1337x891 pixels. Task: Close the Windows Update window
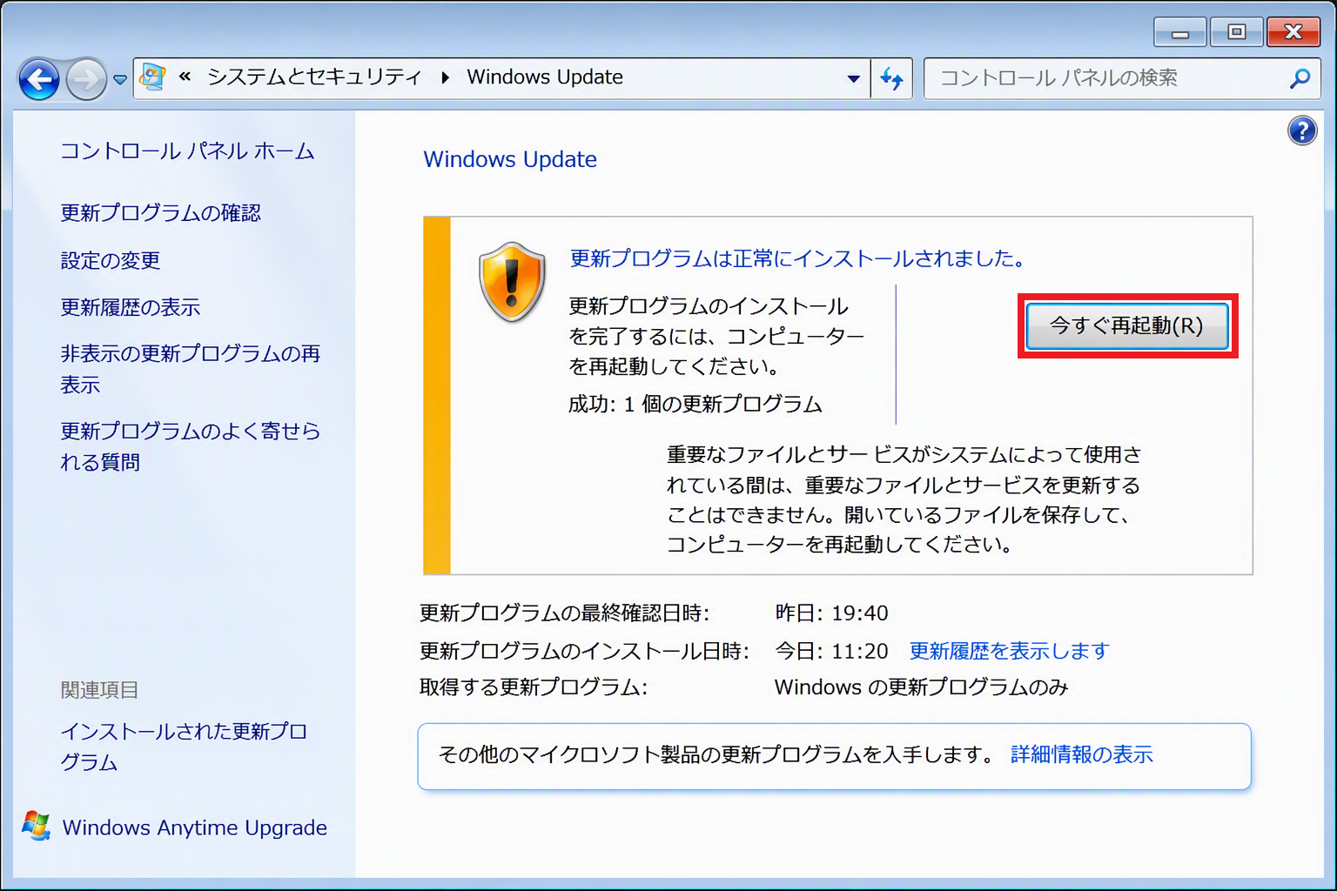[1293, 33]
